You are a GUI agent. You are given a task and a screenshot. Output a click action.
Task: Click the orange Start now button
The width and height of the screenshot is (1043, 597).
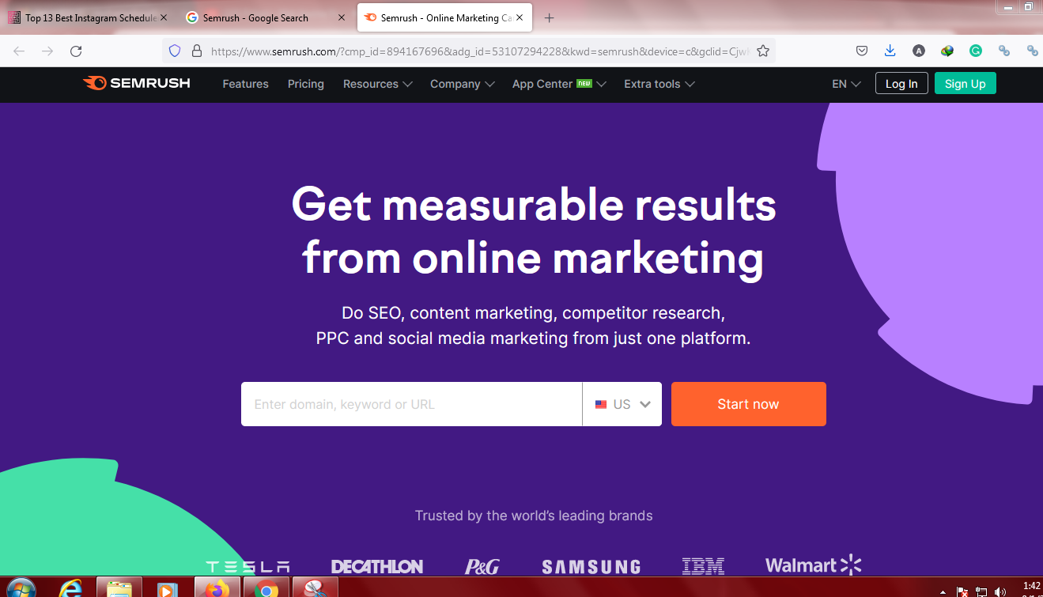[748, 404]
